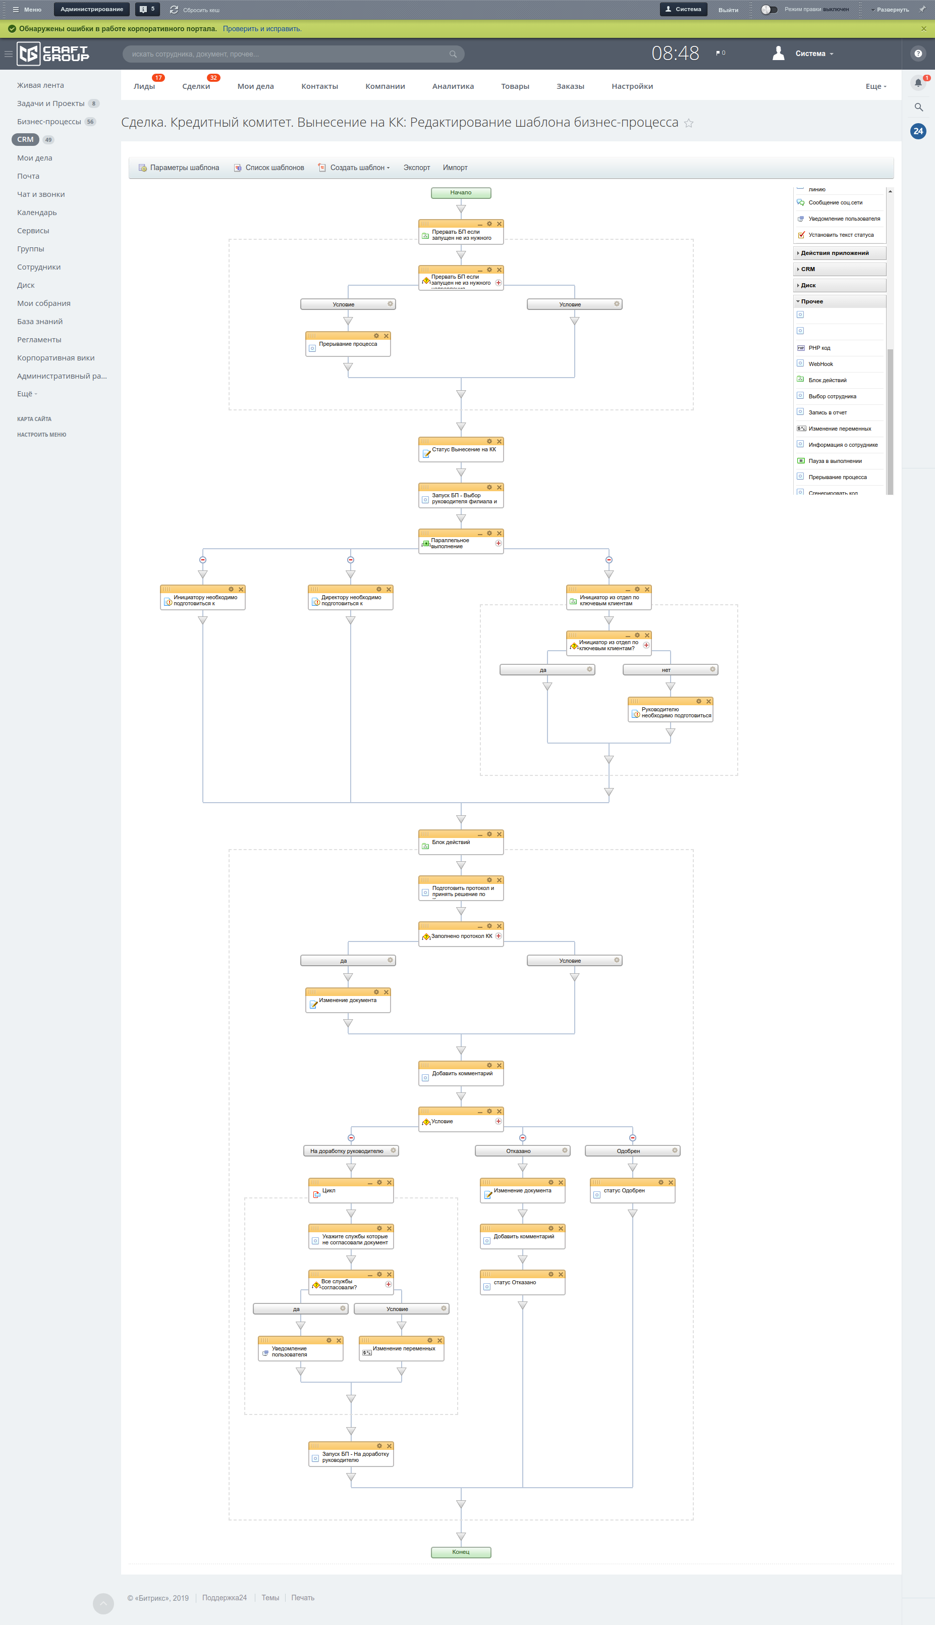
Task: Select 'Бизнес-процессы' in the left menu
Action: pos(49,121)
